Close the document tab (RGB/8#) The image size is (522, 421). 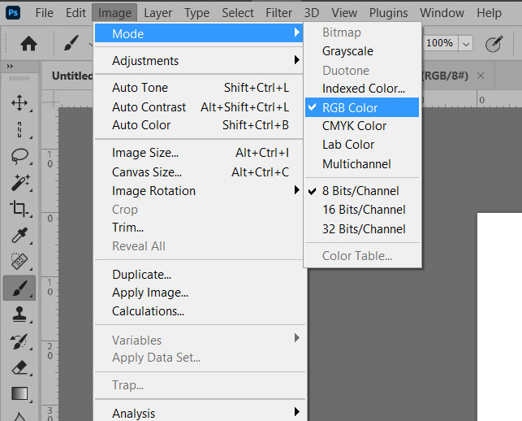pyautogui.click(x=481, y=76)
